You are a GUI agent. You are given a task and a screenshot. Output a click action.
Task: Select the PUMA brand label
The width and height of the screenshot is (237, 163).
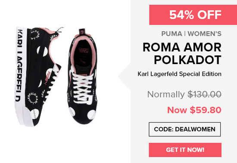(x=172, y=34)
